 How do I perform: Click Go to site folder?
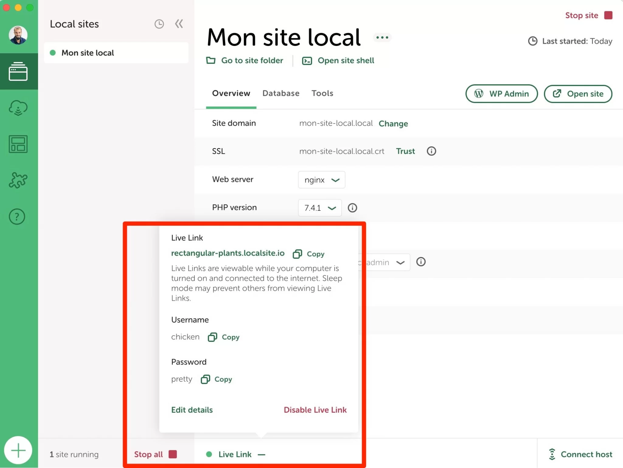pyautogui.click(x=245, y=61)
